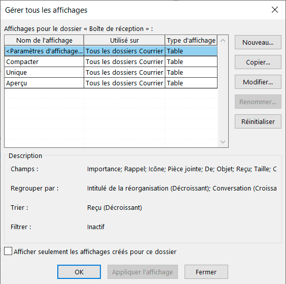Screen dimensions: 286x284
Task: Click Tous les dossiers Courrier in Unique row
Action: 124,72
